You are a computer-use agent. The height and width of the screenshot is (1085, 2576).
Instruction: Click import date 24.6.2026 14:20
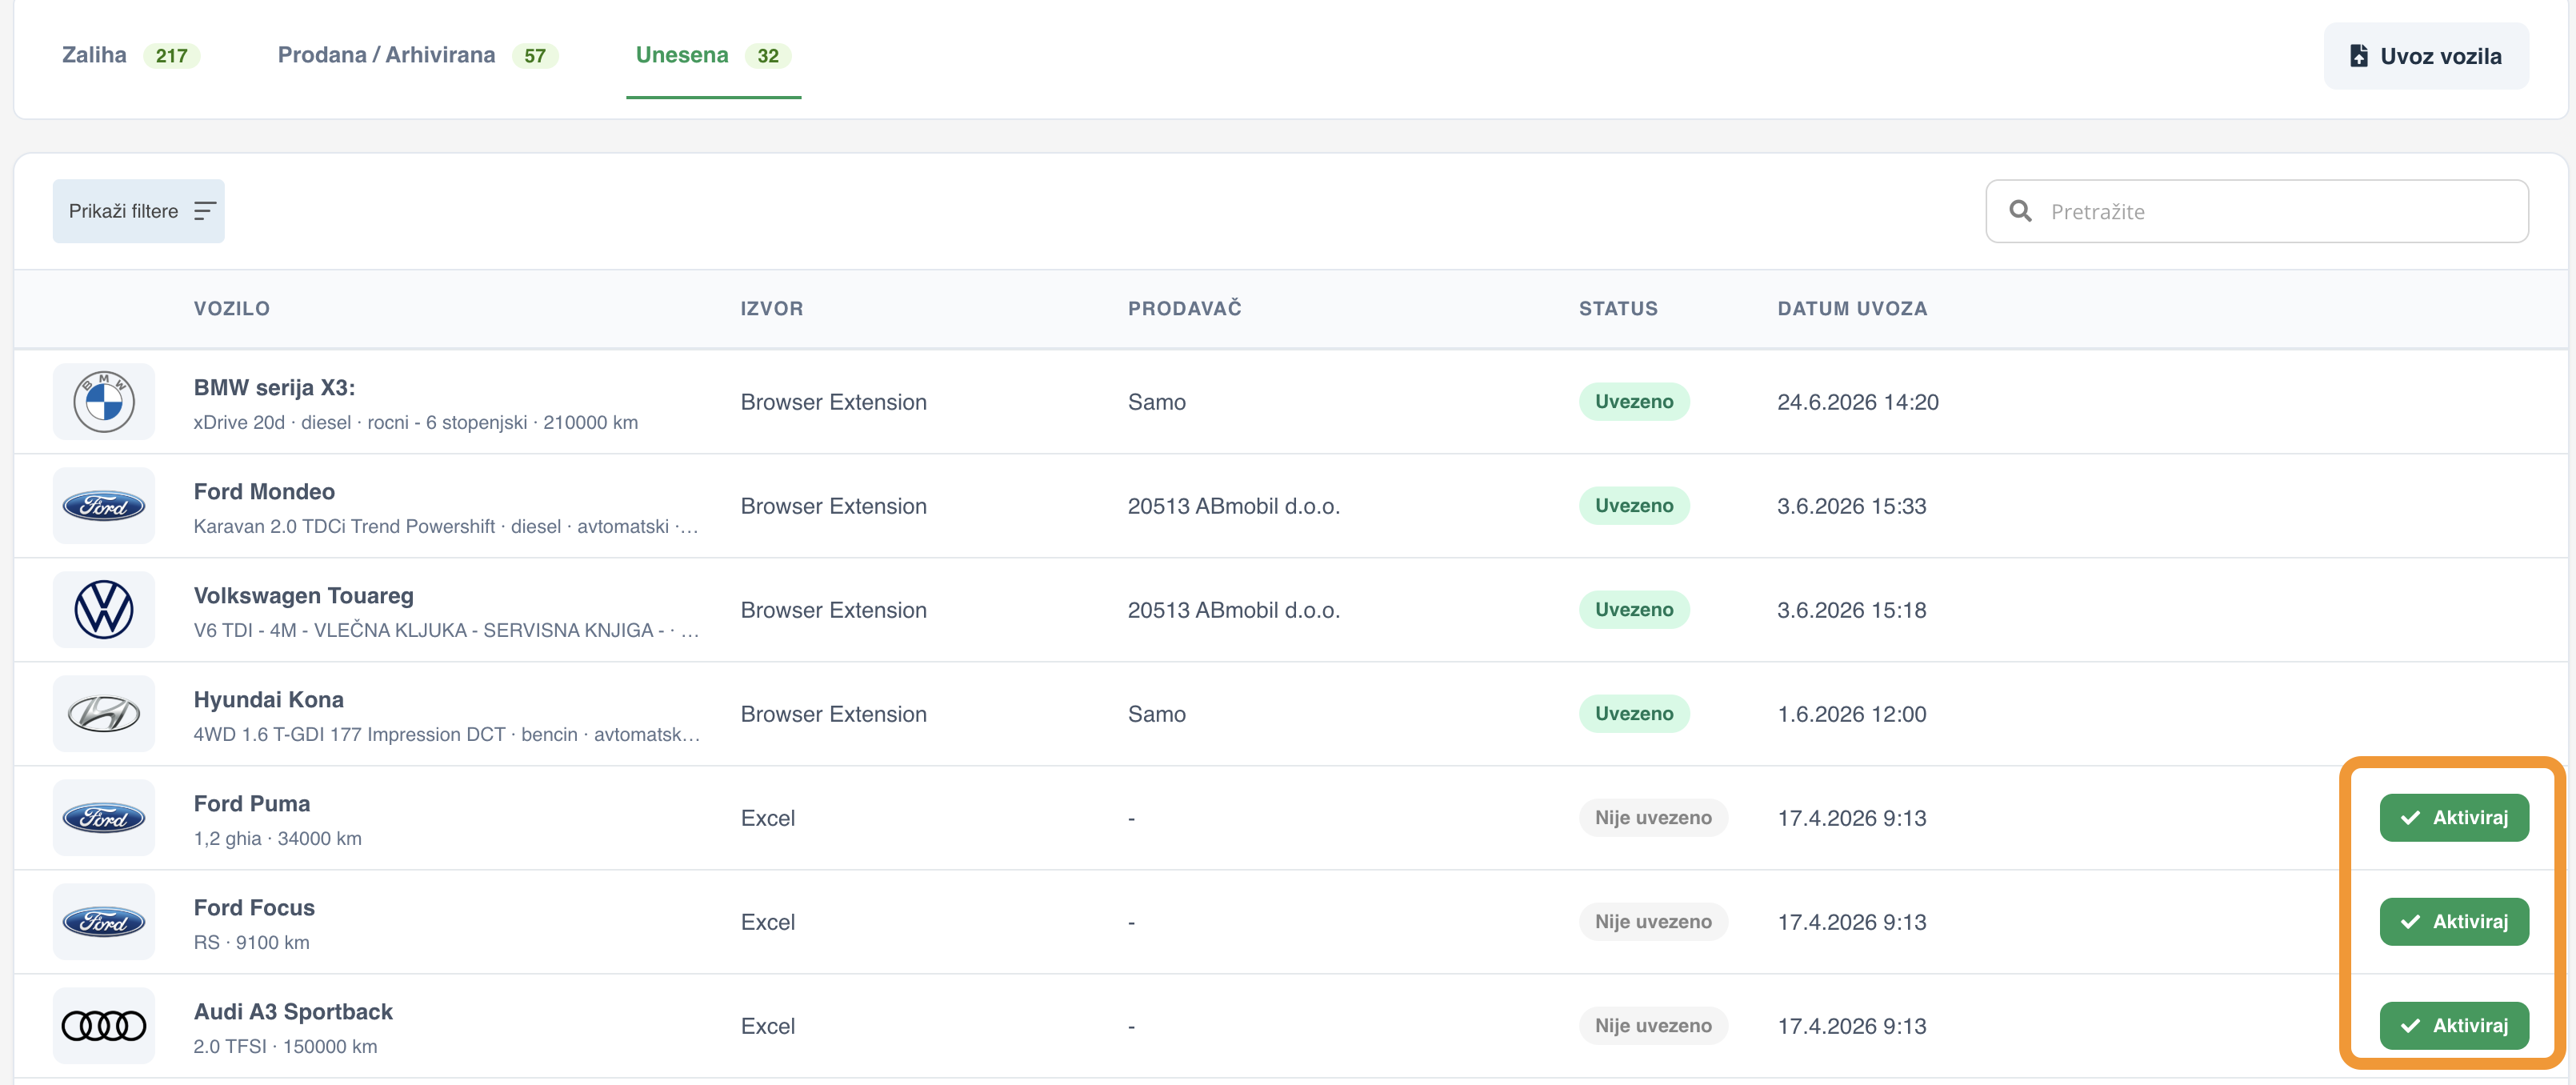tap(1858, 402)
